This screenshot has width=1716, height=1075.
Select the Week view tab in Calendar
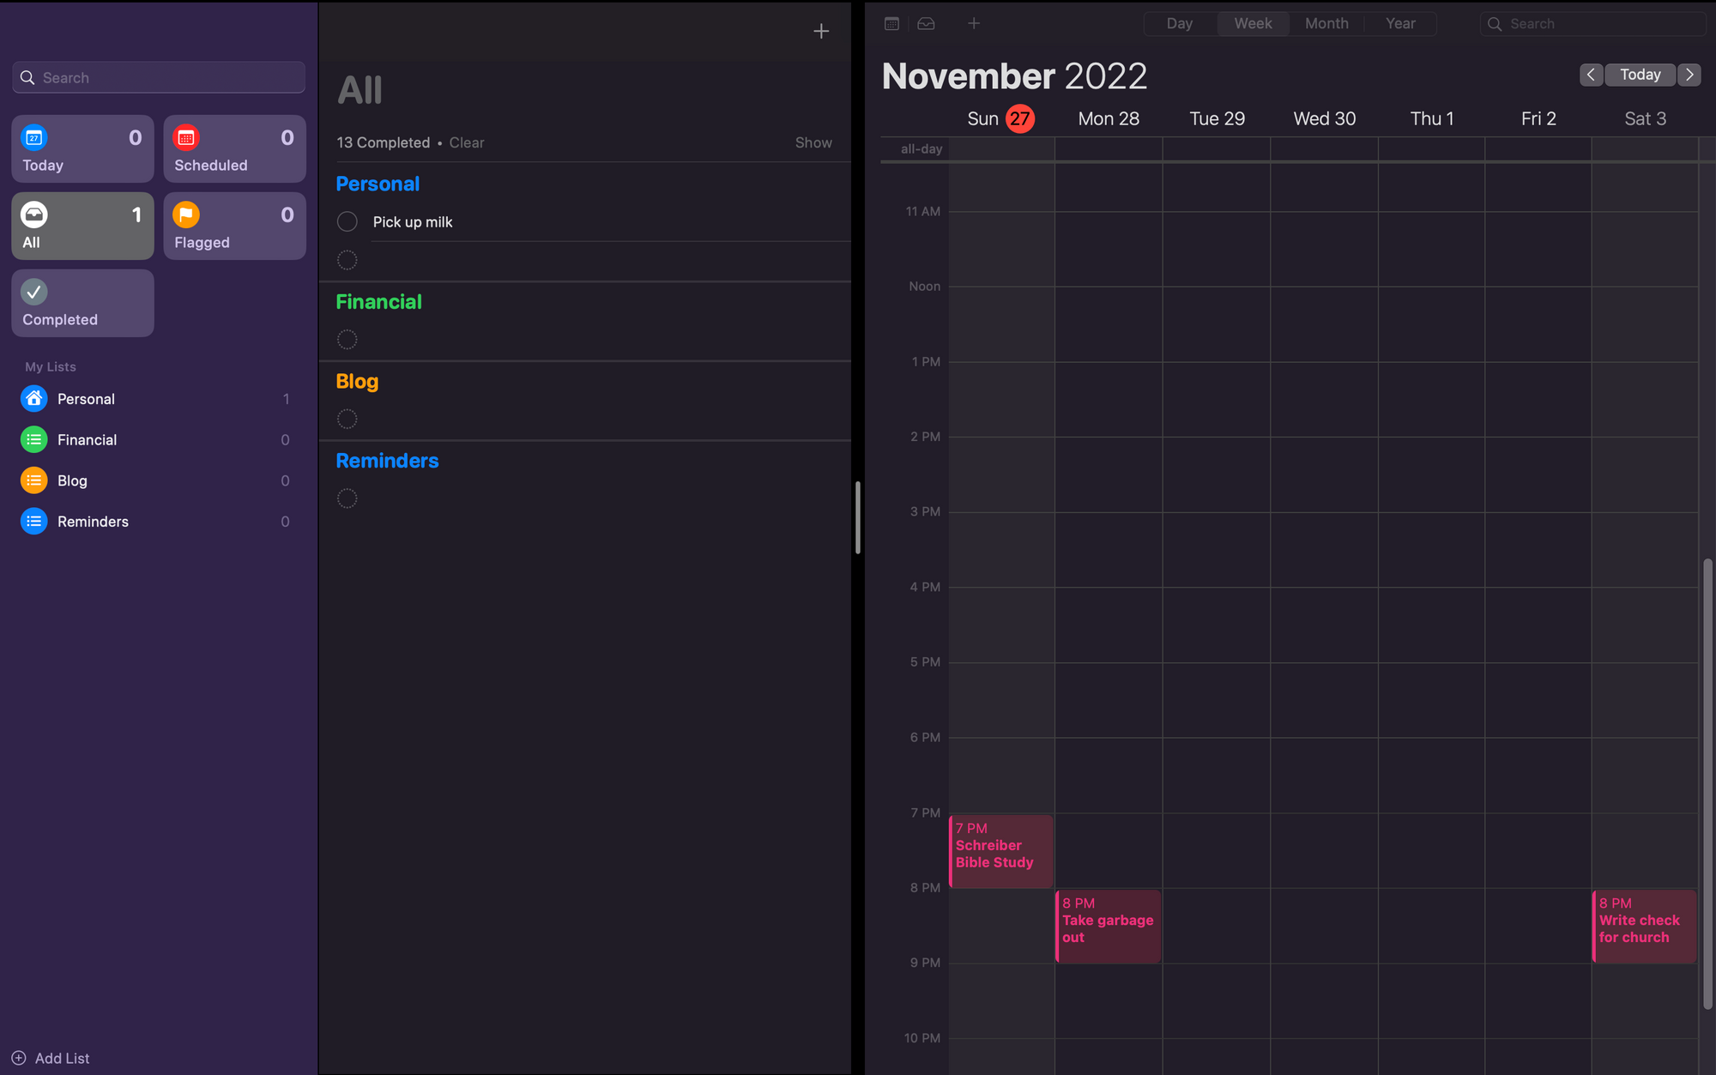[x=1252, y=22]
